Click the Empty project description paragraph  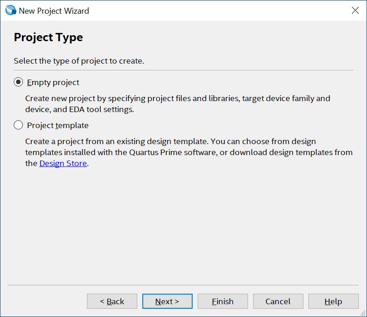(178, 104)
